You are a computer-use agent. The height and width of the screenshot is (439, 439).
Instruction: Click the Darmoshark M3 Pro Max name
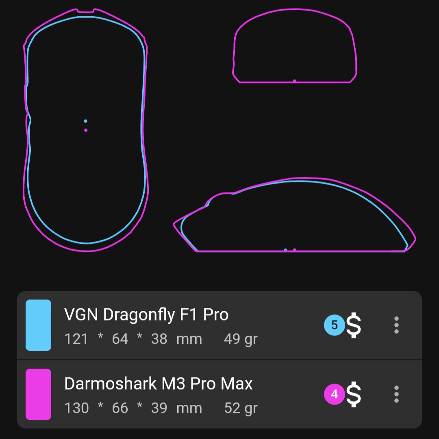(159, 384)
